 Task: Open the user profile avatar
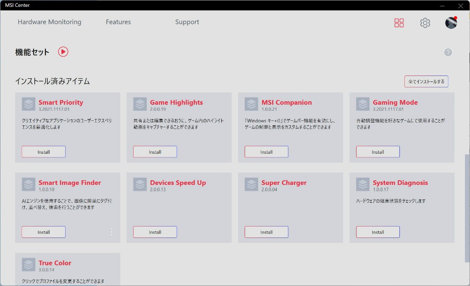coord(451,23)
